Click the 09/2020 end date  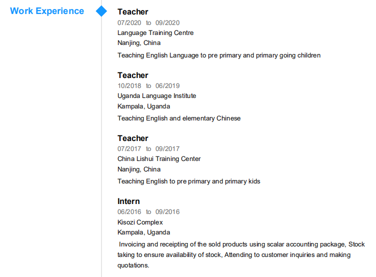coord(167,22)
